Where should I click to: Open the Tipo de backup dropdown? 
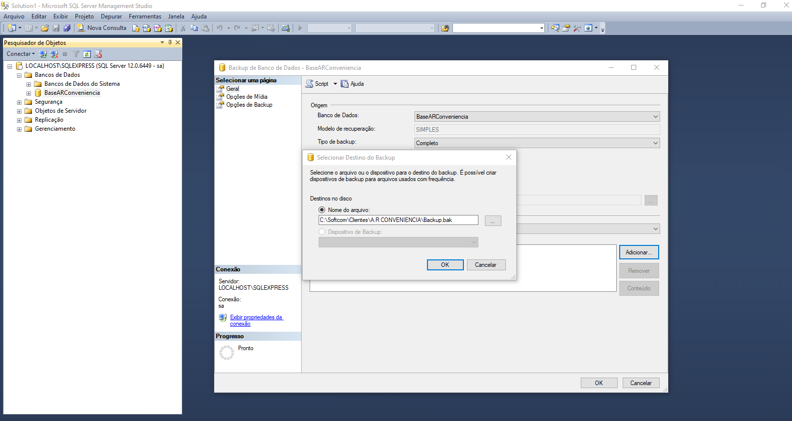537,143
